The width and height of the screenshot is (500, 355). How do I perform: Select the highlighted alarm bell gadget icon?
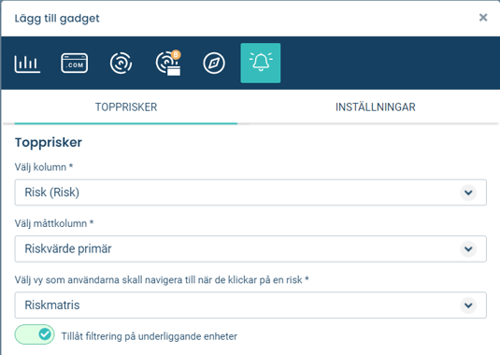[x=261, y=64]
